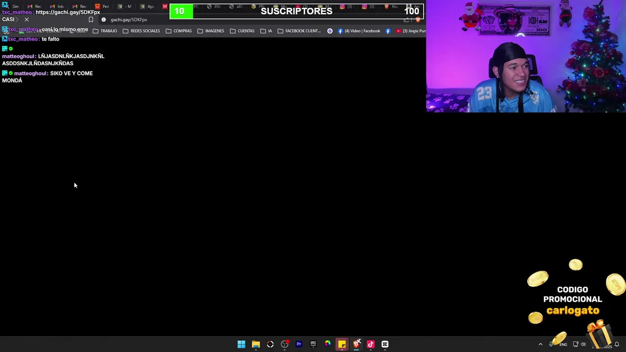
Task: Switch to the 'Sim' browser tab
Action: [12, 6]
